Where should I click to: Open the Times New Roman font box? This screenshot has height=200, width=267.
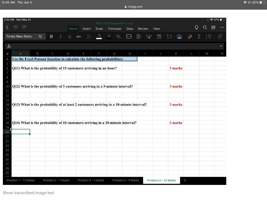[19, 36]
